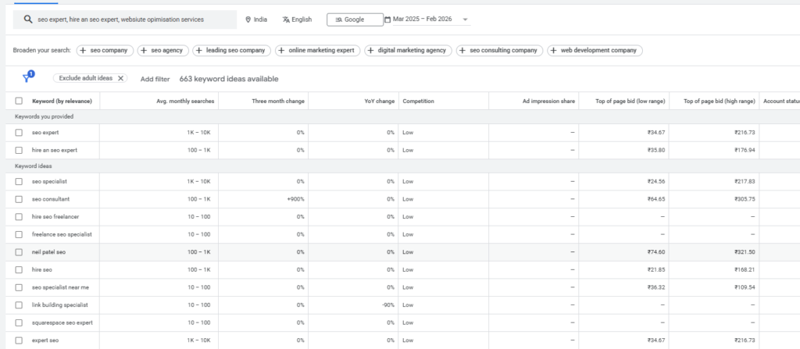Toggle the select-all keywords checkbox
The width and height of the screenshot is (800, 349).
click(x=19, y=101)
